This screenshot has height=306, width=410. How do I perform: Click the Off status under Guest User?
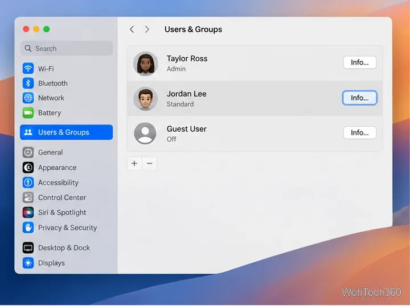(171, 139)
